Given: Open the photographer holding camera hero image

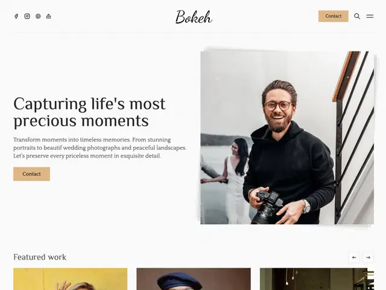Looking at the screenshot, I should [x=287, y=138].
